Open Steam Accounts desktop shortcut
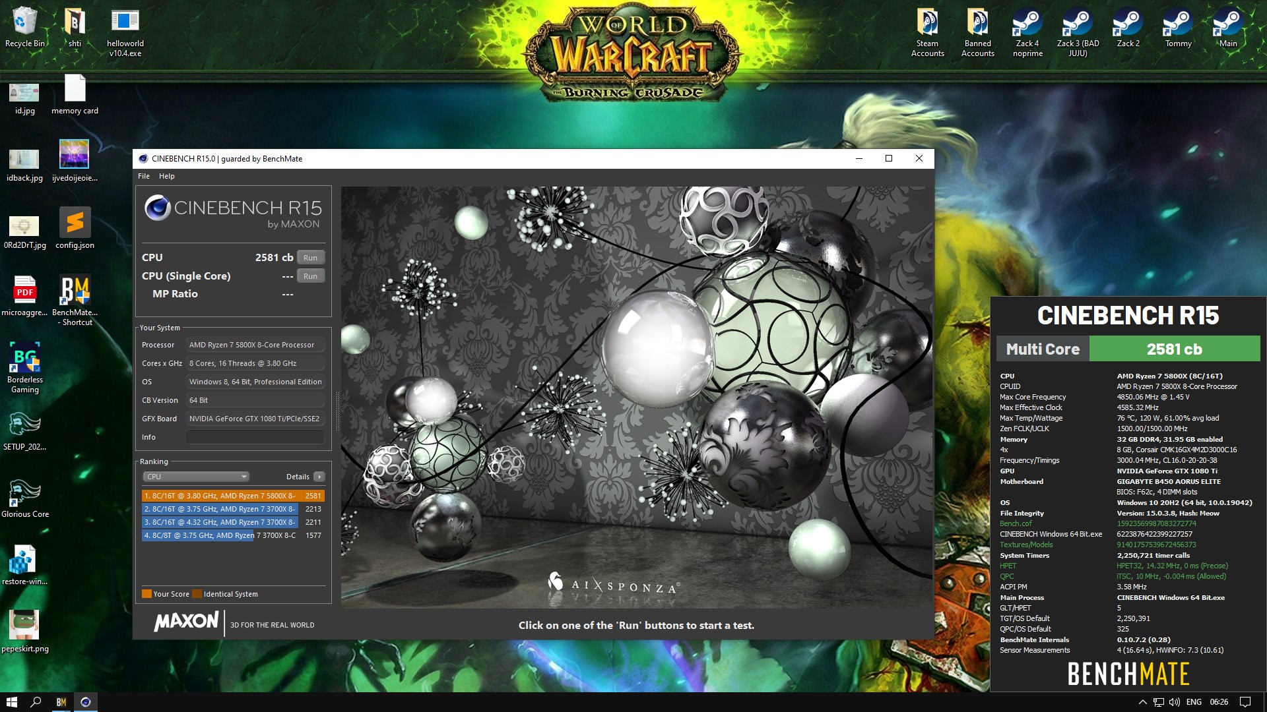This screenshot has height=712, width=1267. coord(927,32)
